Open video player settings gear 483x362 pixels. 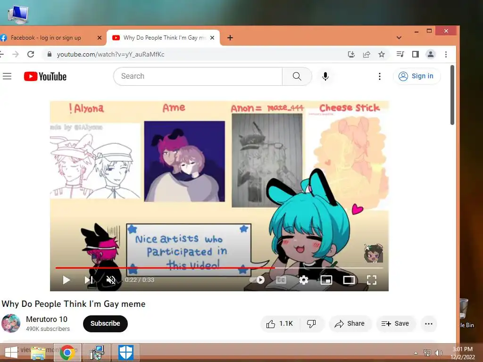(304, 280)
